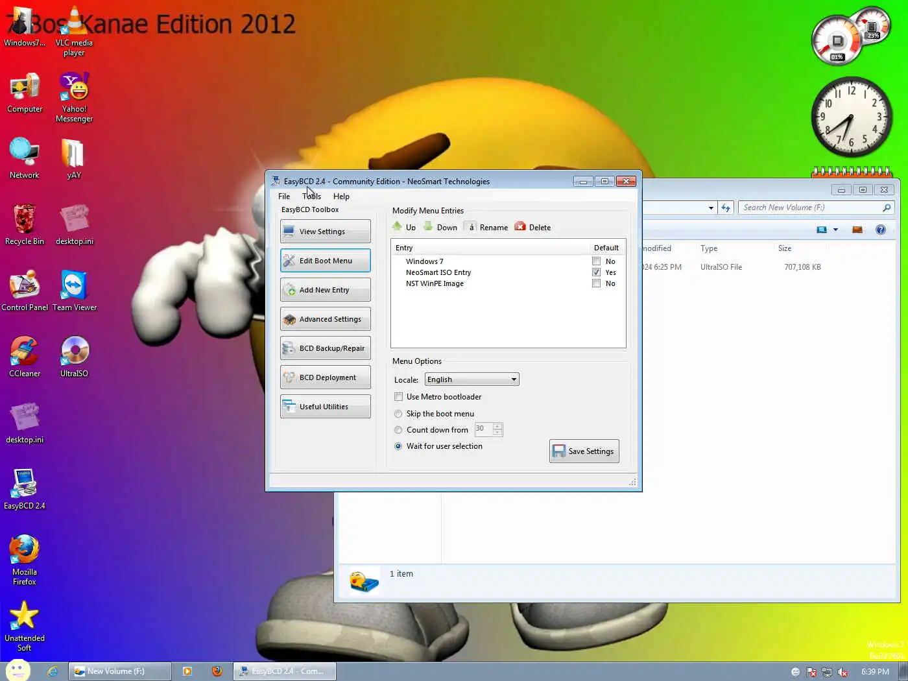Open Add New Entry section
Screen dimensions: 908x681
pyautogui.click(x=325, y=290)
